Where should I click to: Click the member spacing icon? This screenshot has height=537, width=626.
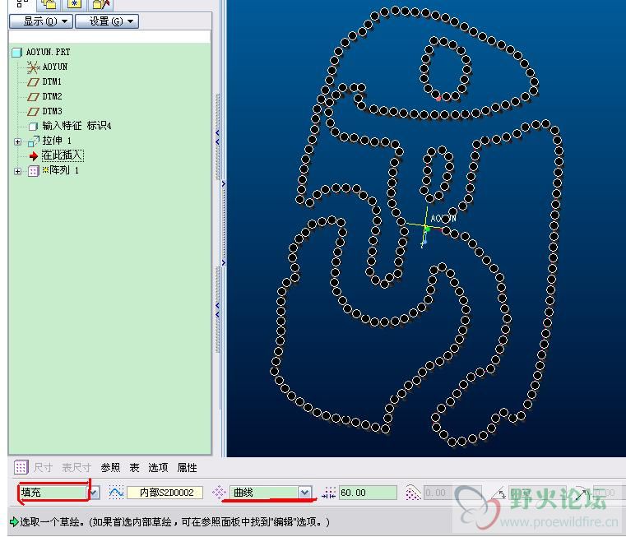pos(329,493)
